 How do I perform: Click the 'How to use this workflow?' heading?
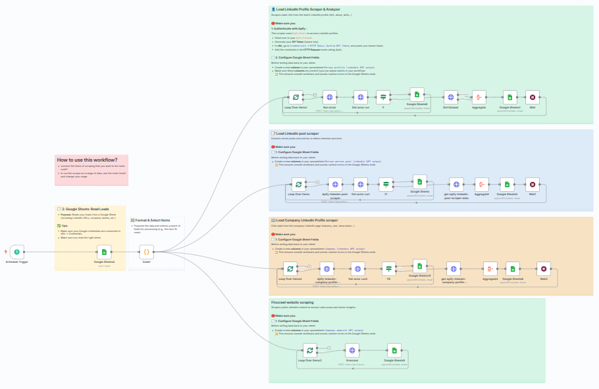pos(87,160)
